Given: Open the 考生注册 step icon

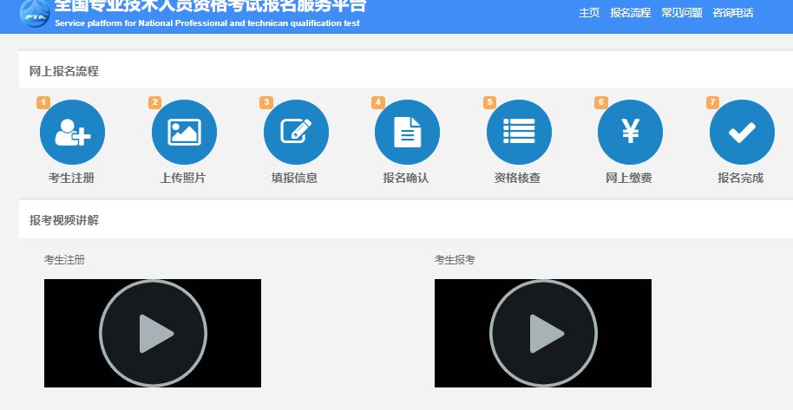Looking at the screenshot, I should [72, 132].
